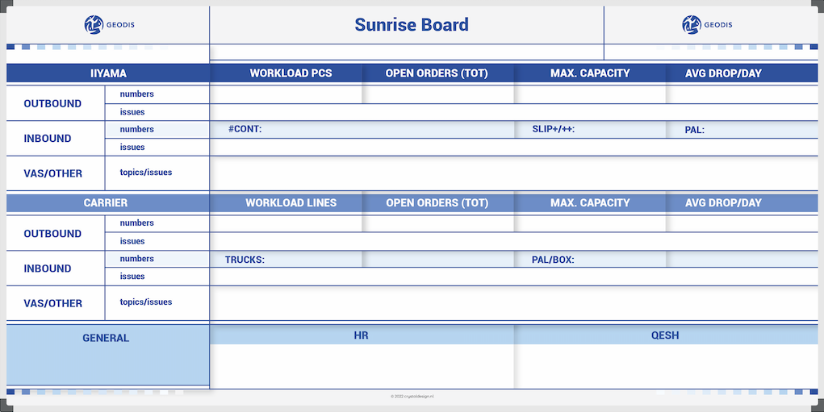
Task: Select the IIYAMA section header
Action: click(108, 73)
